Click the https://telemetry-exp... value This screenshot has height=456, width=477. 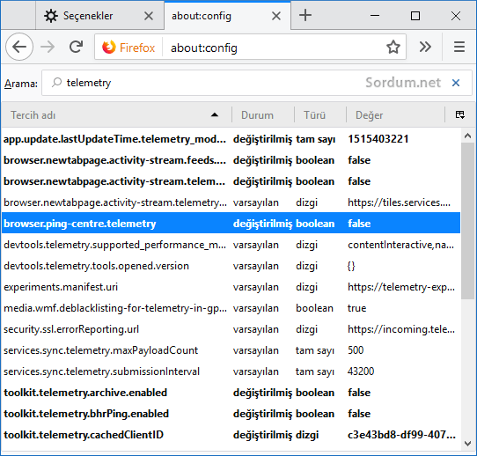click(x=401, y=287)
